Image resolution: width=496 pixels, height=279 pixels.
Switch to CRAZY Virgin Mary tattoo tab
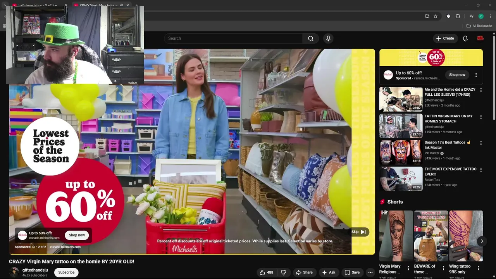tap(98, 5)
